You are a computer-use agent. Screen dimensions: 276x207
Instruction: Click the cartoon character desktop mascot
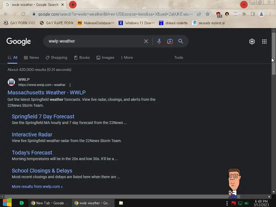(234, 183)
